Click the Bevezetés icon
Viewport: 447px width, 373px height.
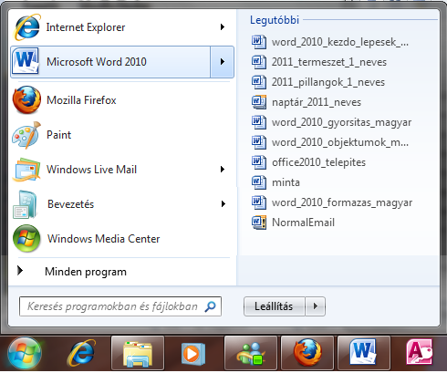pyautogui.click(x=25, y=204)
